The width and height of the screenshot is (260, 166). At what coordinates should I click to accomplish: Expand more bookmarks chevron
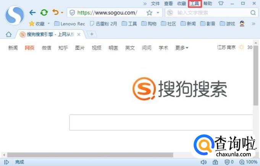pos(254,24)
